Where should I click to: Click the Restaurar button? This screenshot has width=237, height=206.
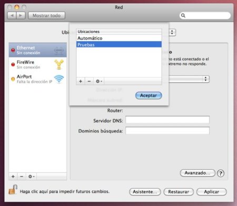tap(179, 192)
